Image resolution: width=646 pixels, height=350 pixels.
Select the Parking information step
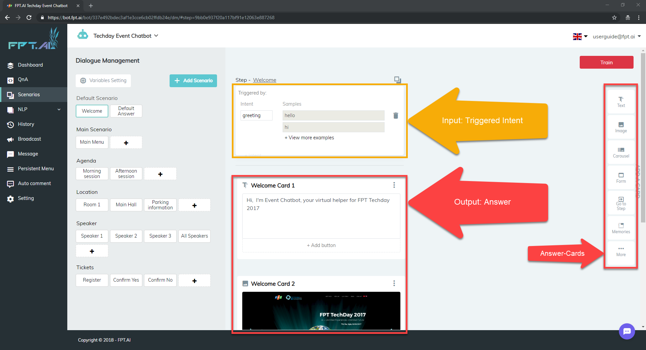[x=160, y=205]
